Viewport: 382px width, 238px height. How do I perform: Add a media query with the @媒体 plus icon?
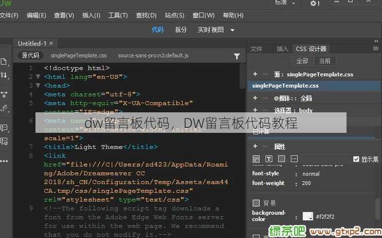[255, 98]
